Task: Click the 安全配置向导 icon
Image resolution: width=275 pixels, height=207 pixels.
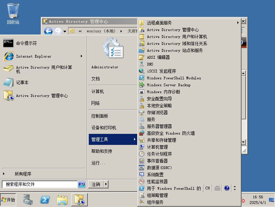Action: [x=142, y=99]
